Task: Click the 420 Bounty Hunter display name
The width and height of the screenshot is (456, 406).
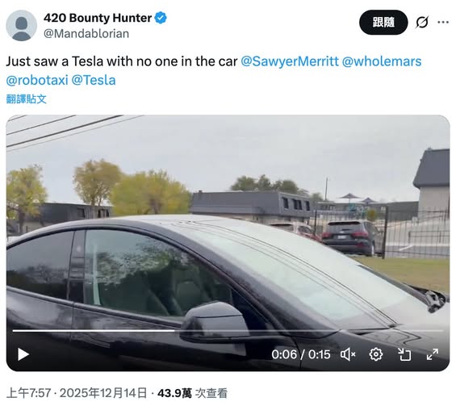Action: 98,18
